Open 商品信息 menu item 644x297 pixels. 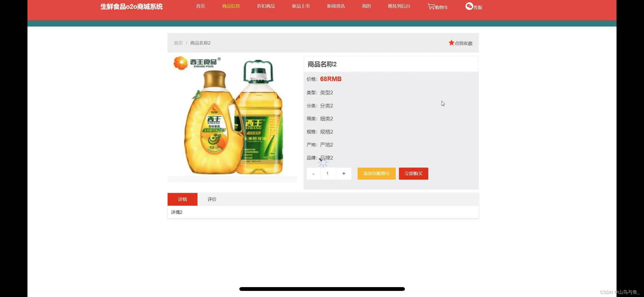tap(231, 6)
